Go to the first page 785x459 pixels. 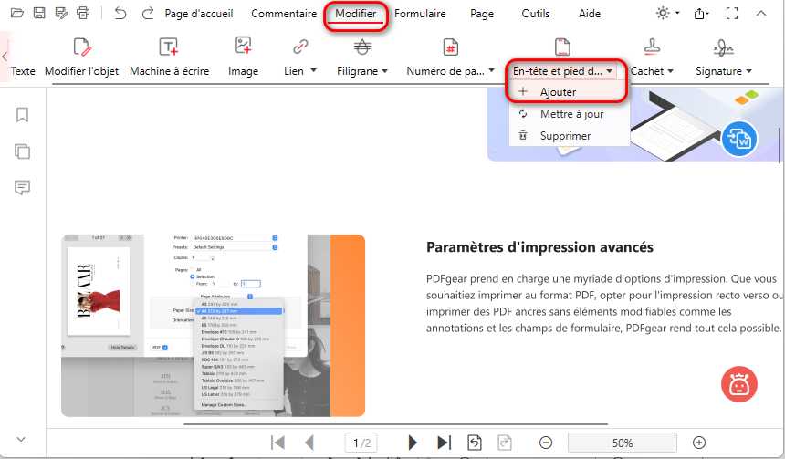277,443
